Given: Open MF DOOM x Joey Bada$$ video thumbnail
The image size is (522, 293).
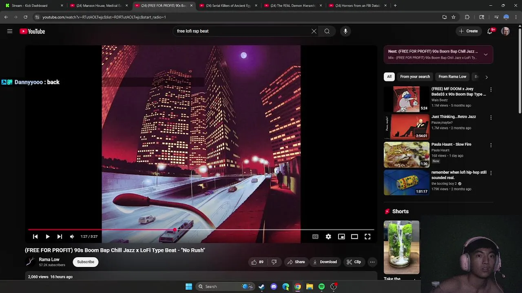Looking at the screenshot, I should click(407, 99).
